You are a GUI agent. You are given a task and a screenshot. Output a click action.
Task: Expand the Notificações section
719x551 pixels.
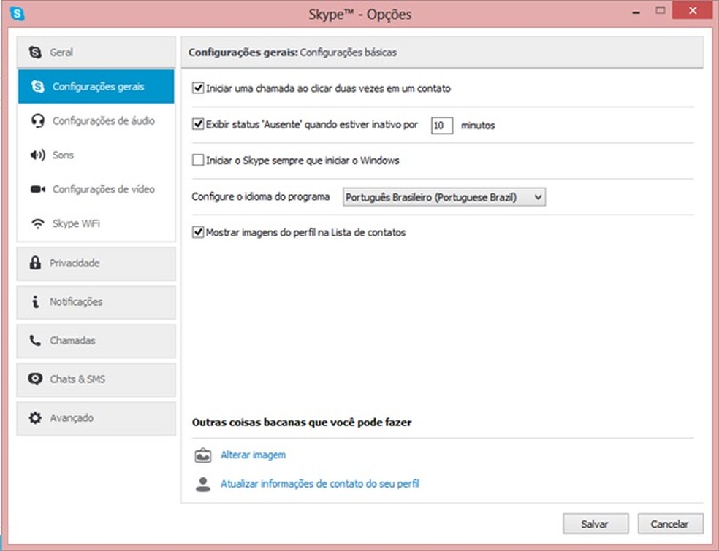pos(96,302)
